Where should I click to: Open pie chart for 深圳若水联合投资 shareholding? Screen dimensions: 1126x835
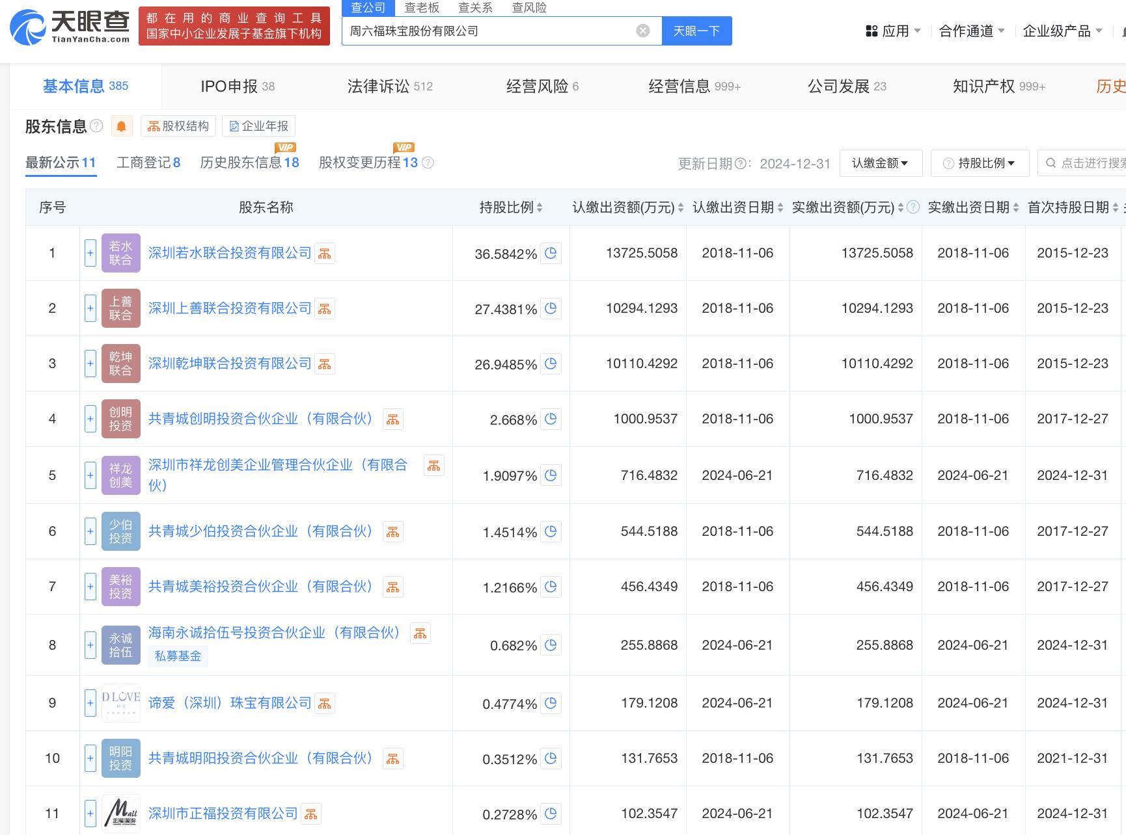(551, 253)
